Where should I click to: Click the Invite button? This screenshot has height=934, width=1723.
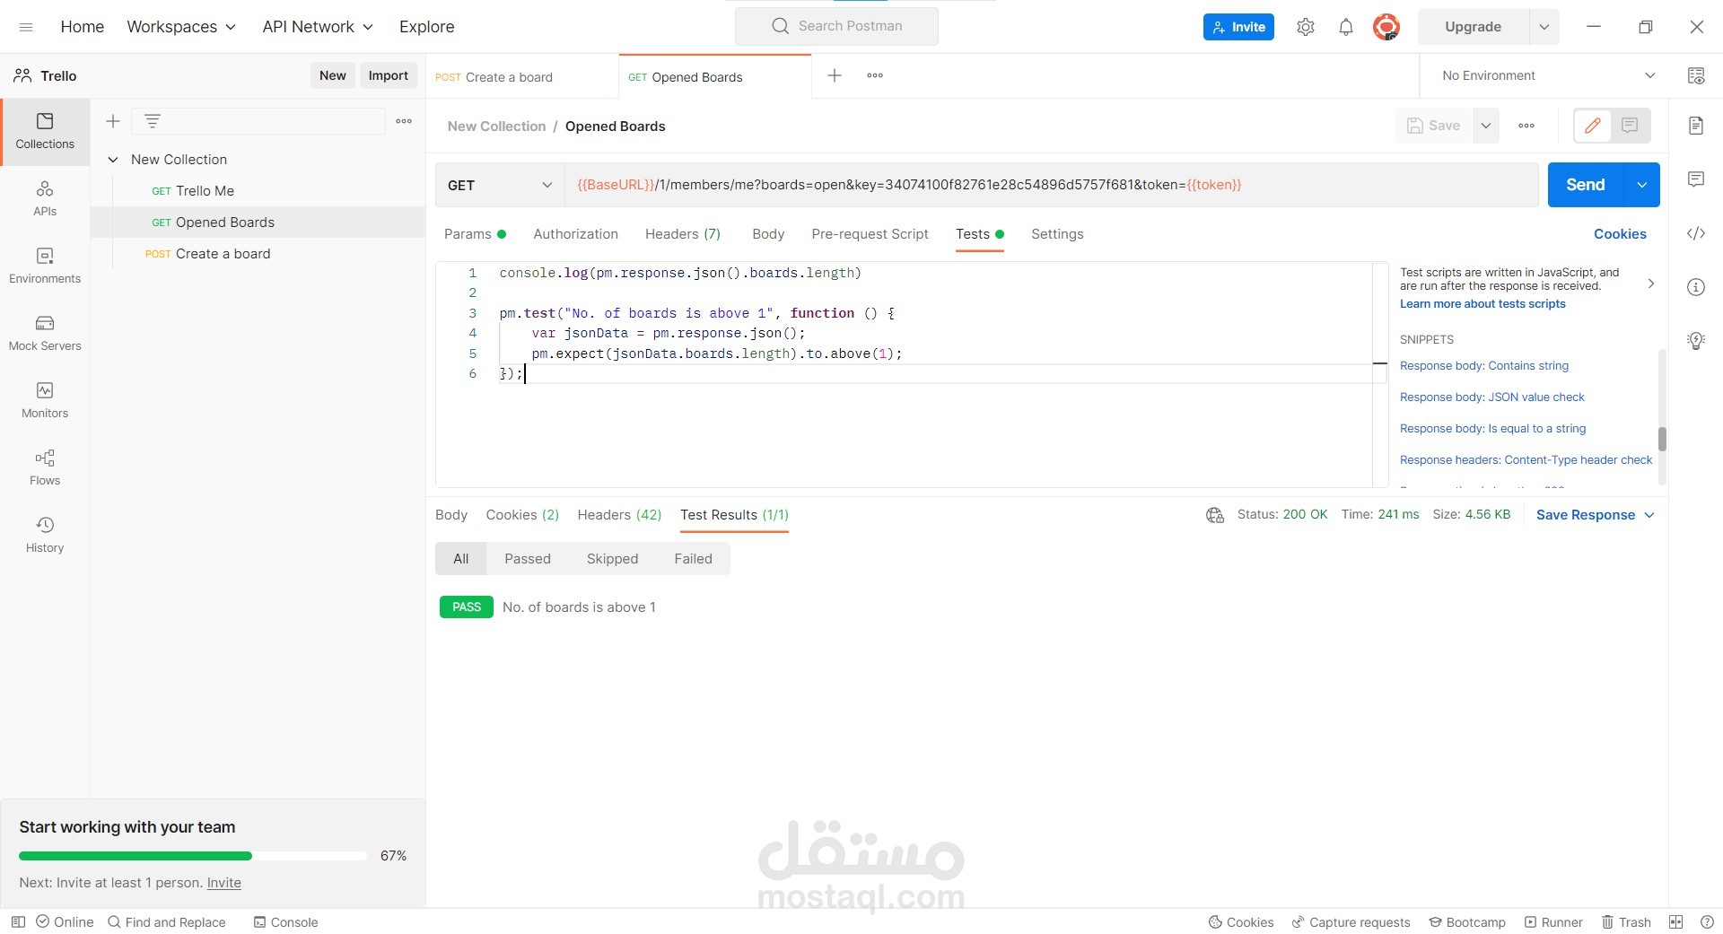pyautogui.click(x=1238, y=27)
